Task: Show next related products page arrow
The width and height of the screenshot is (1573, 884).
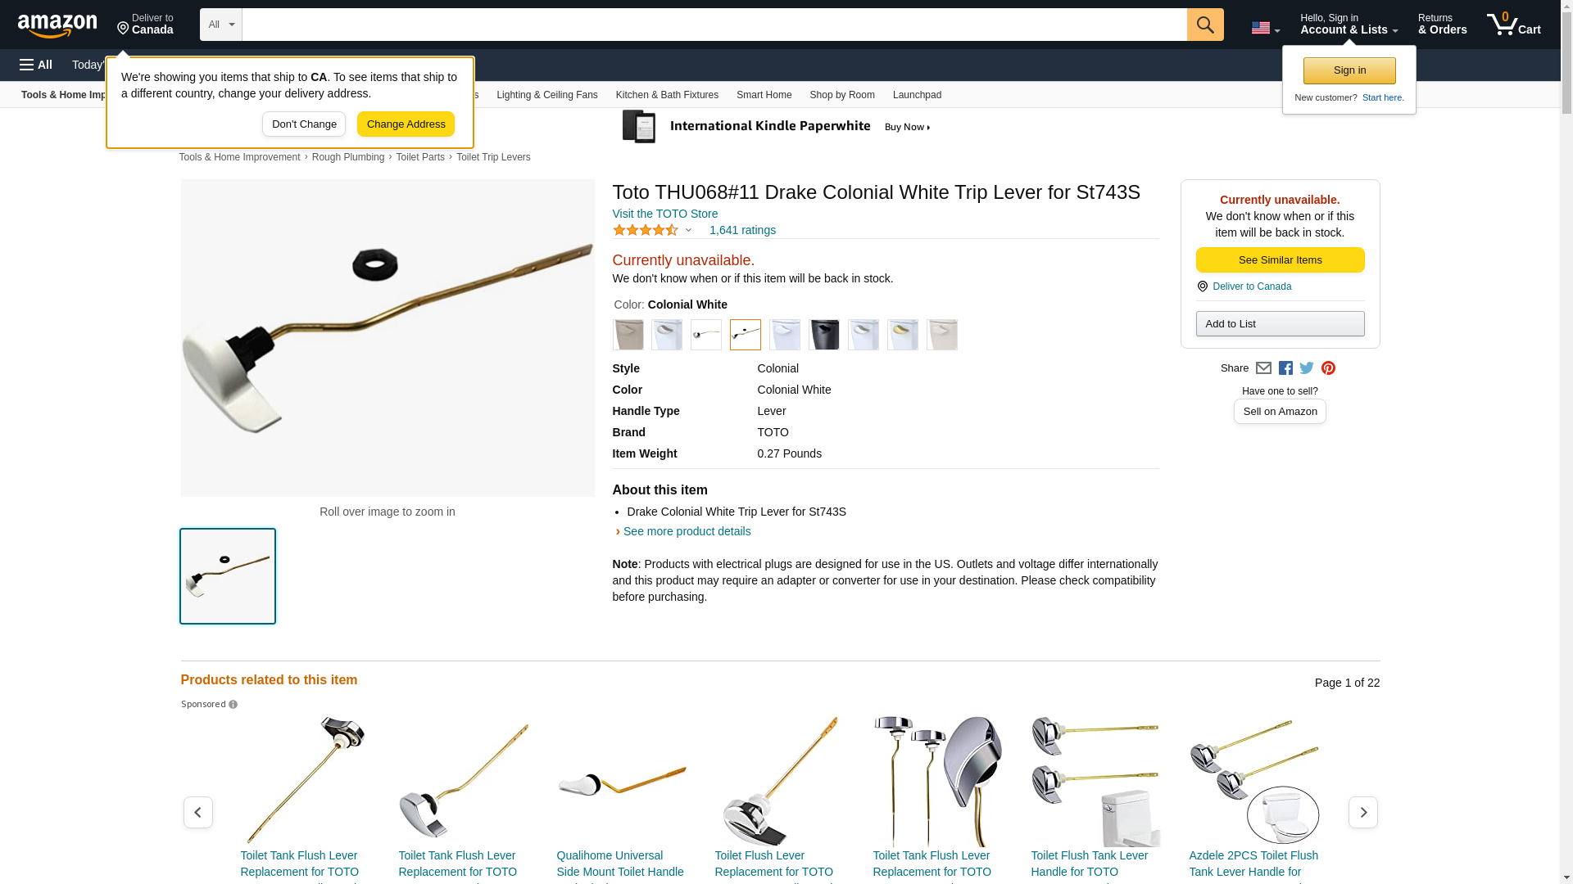Action: pyautogui.click(x=1362, y=812)
